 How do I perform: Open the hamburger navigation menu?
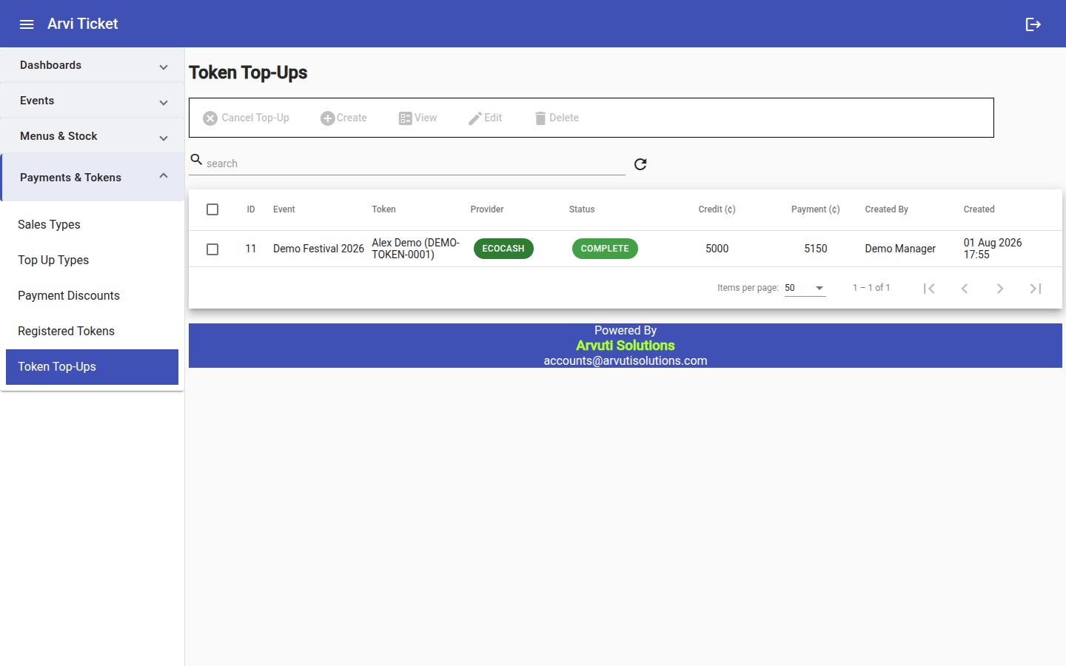[27, 24]
